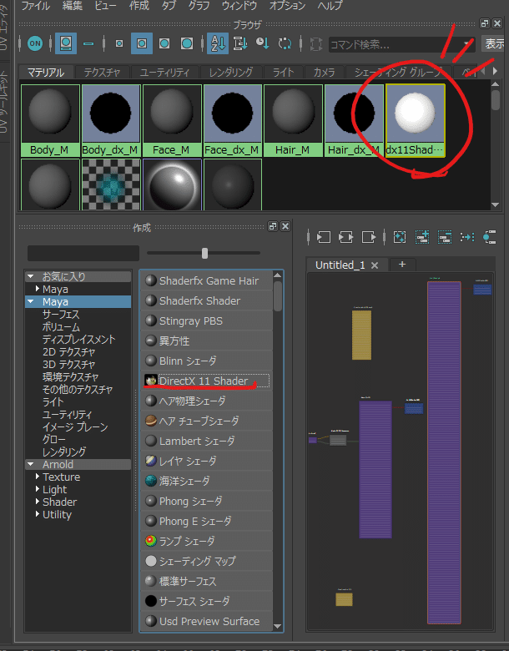509x651 pixels.
Task: Create a Shaderfx Game Hair node
Action: tap(207, 280)
